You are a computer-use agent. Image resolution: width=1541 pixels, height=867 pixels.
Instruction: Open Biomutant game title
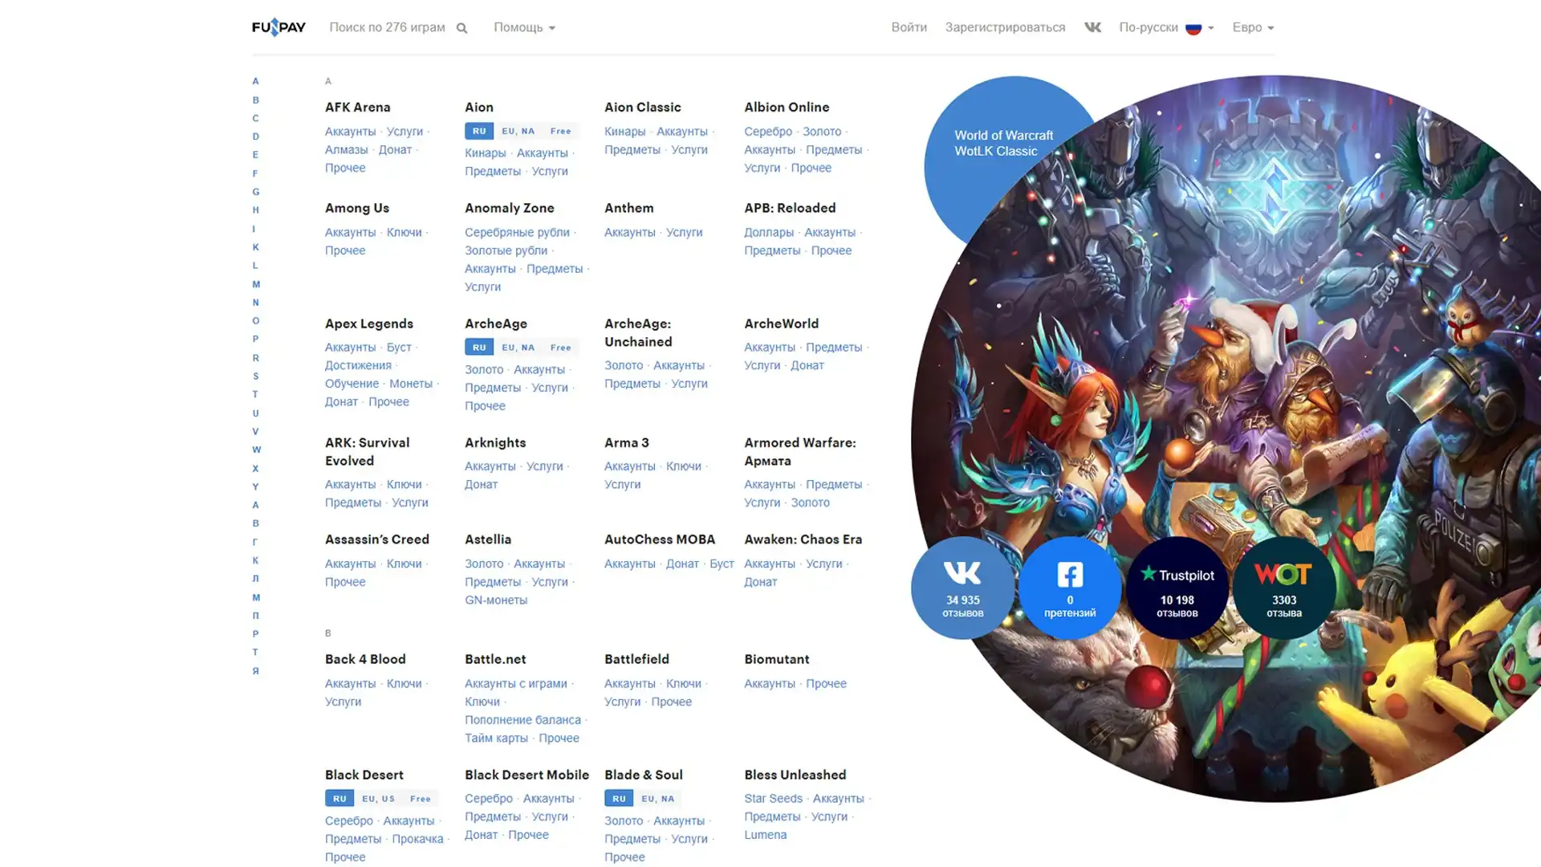[x=776, y=659]
